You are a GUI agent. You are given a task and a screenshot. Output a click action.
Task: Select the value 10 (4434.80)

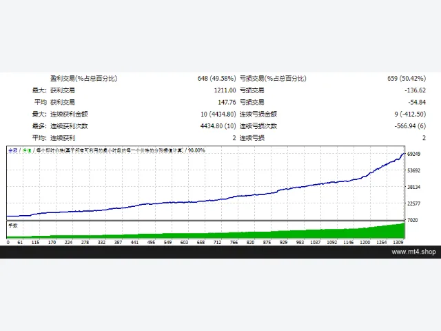coord(218,114)
